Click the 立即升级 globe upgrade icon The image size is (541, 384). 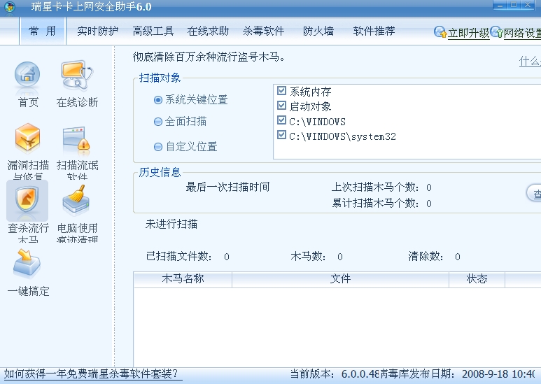(x=440, y=32)
